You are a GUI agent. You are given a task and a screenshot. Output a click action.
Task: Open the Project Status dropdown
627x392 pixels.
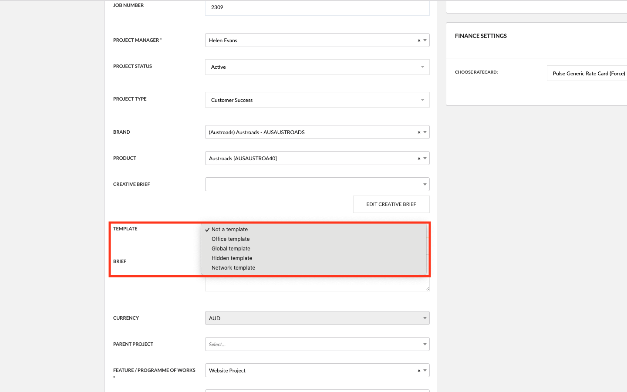click(x=317, y=67)
